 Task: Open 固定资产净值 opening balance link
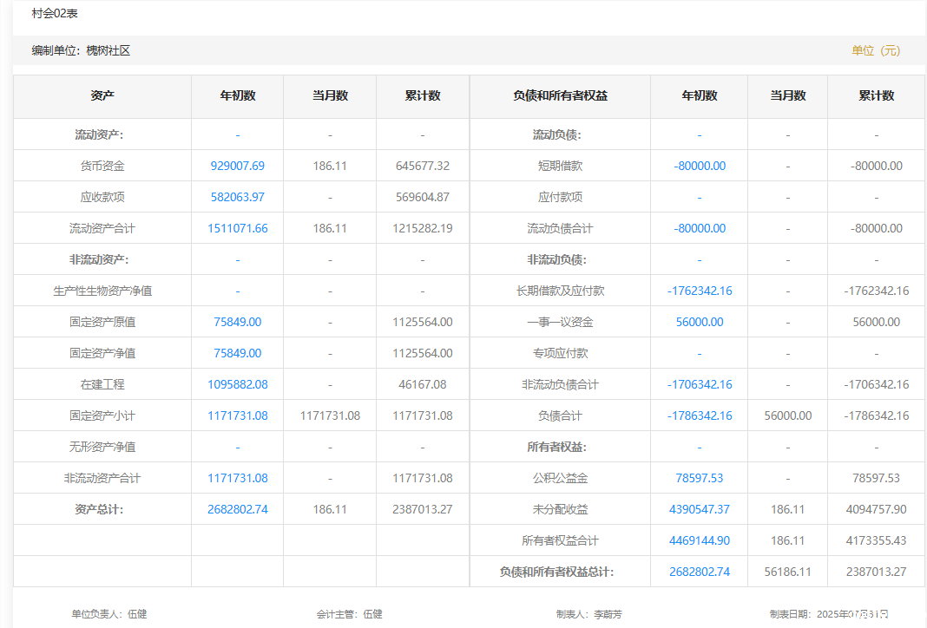click(237, 353)
